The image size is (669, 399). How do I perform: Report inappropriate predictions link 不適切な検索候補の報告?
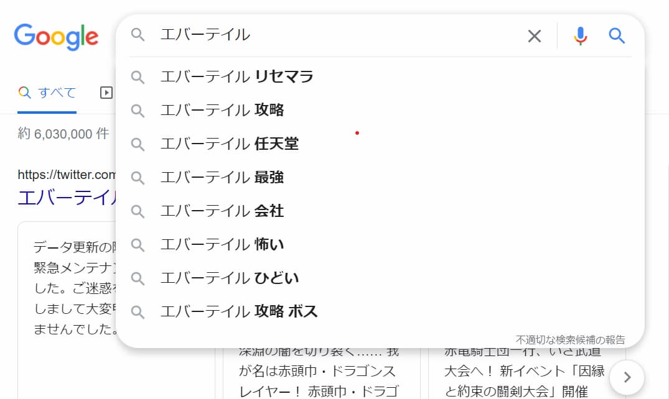tap(570, 340)
